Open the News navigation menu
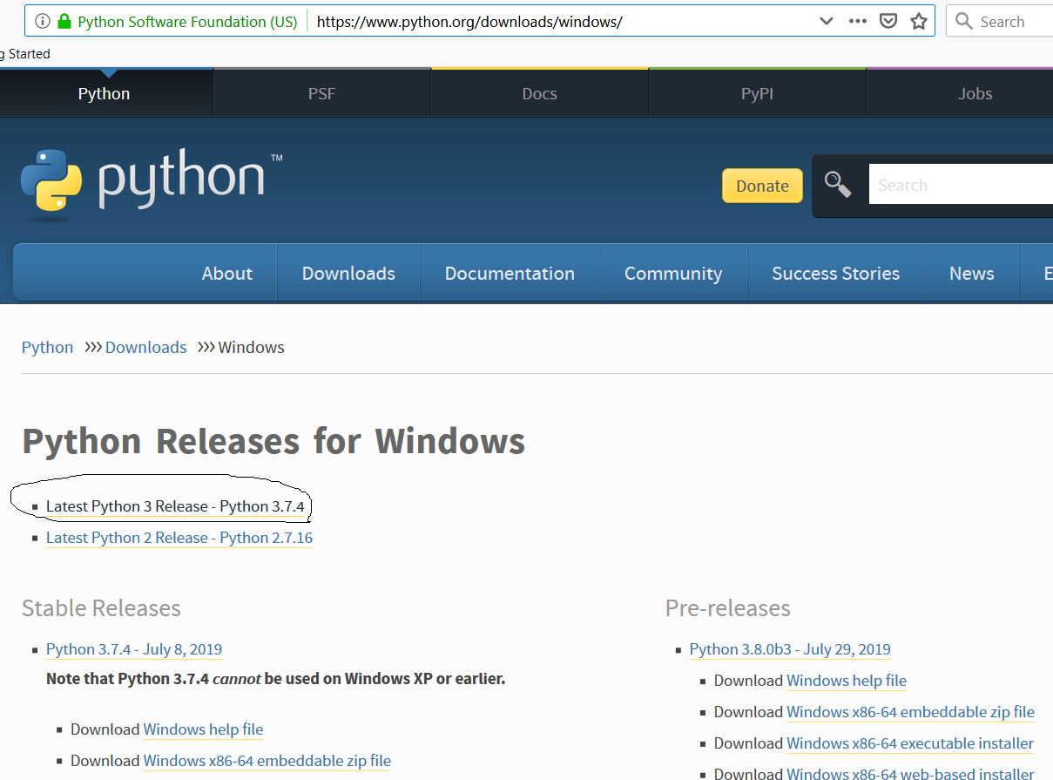The width and height of the screenshot is (1053, 780). [x=971, y=273]
